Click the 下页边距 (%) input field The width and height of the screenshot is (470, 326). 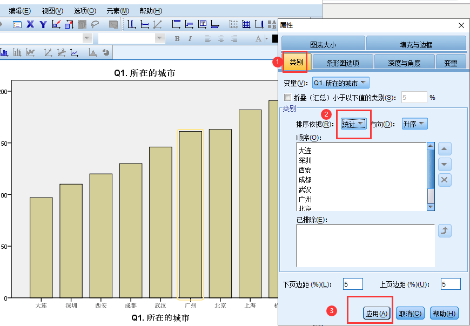tap(353, 284)
